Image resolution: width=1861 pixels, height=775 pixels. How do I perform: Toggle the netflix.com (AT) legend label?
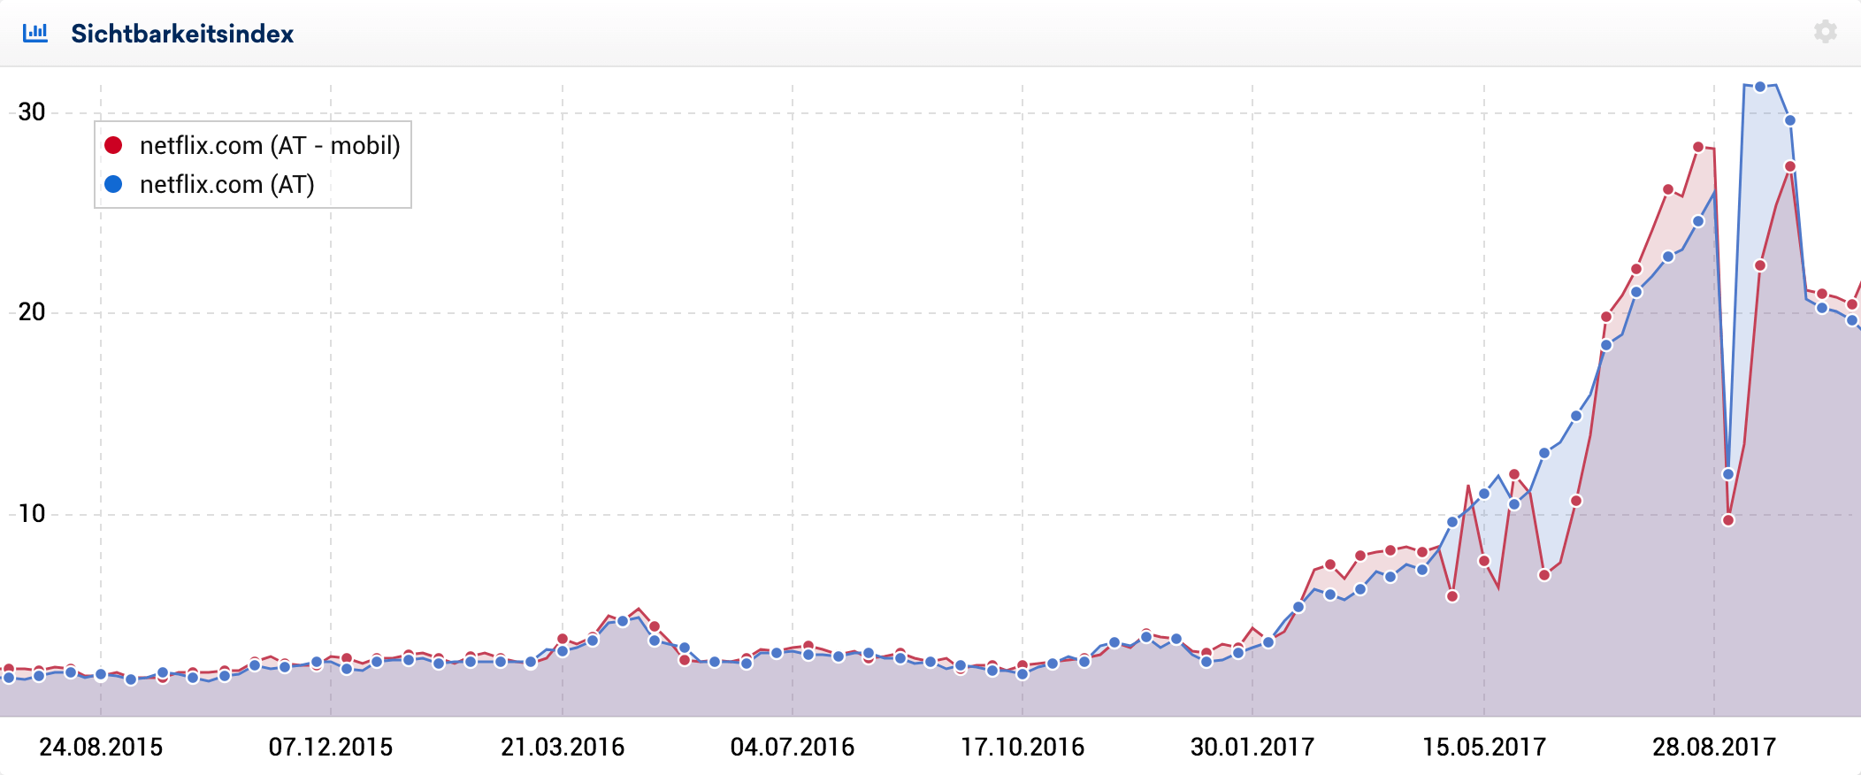click(227, 184)
